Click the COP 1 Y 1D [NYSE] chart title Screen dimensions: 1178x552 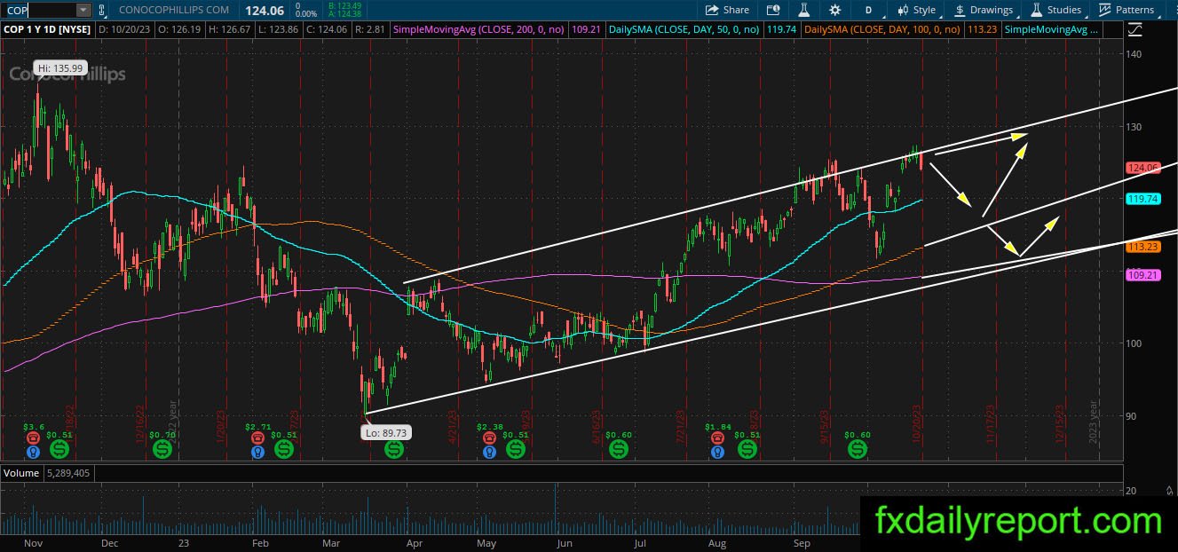coord(47,29)
